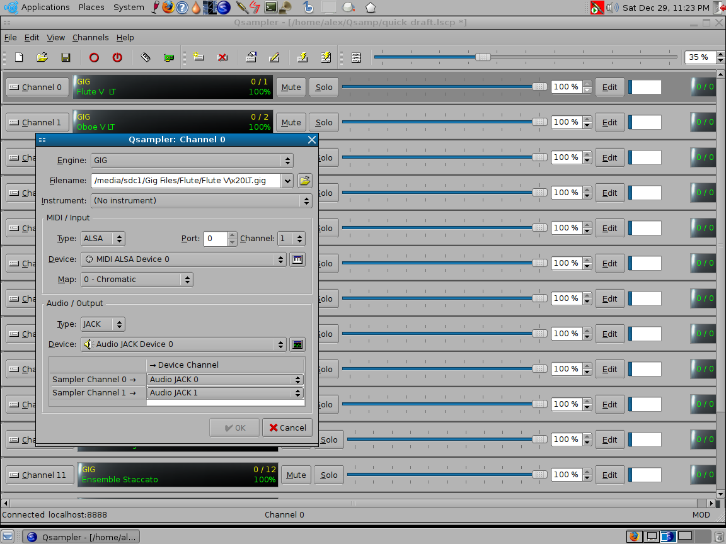Click the Port number spin field

[216, 239]
